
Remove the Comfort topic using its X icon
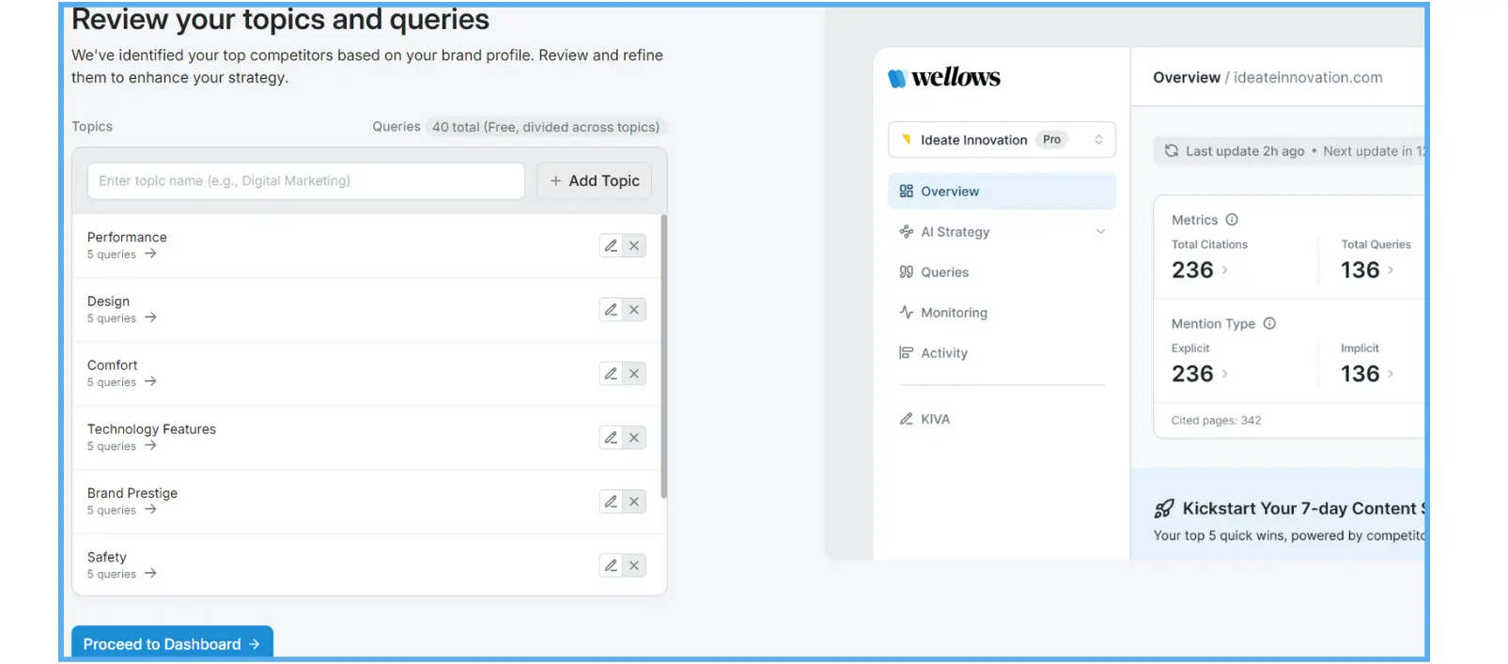click(x=636, y=373)
